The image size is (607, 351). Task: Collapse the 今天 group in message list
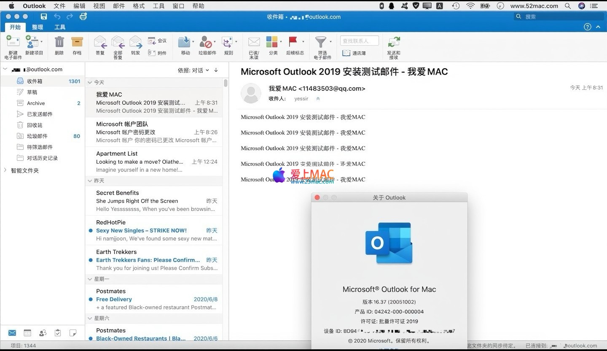(x=90, y=82)
